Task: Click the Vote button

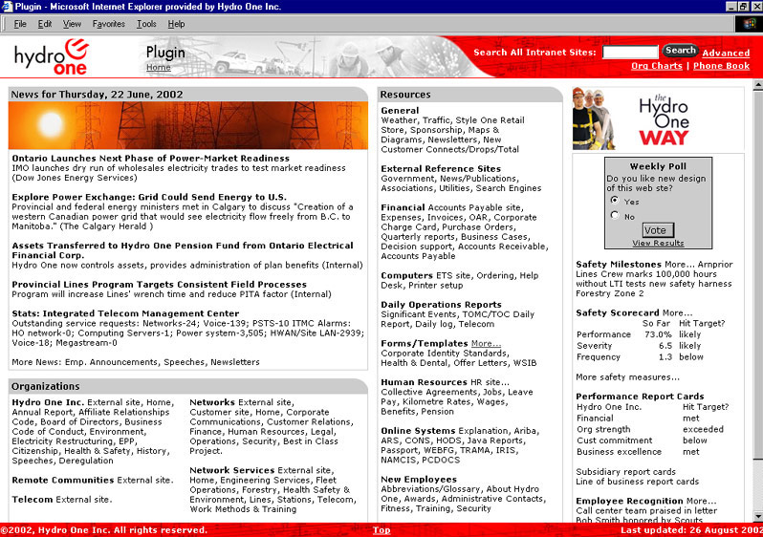Action: tap(656, 230)
